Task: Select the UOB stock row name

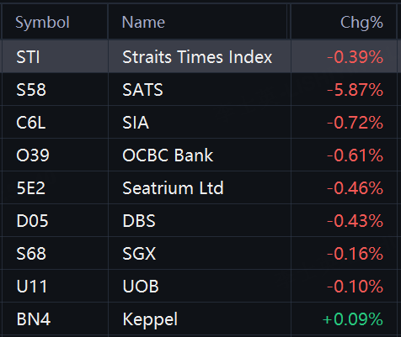Action: tap(141, 287)
